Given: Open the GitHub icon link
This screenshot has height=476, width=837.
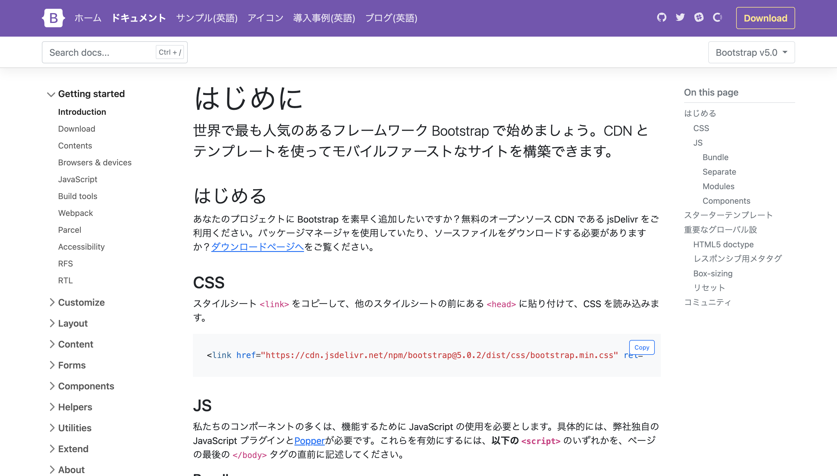Looking at the screenshot, I should [661, 17].
